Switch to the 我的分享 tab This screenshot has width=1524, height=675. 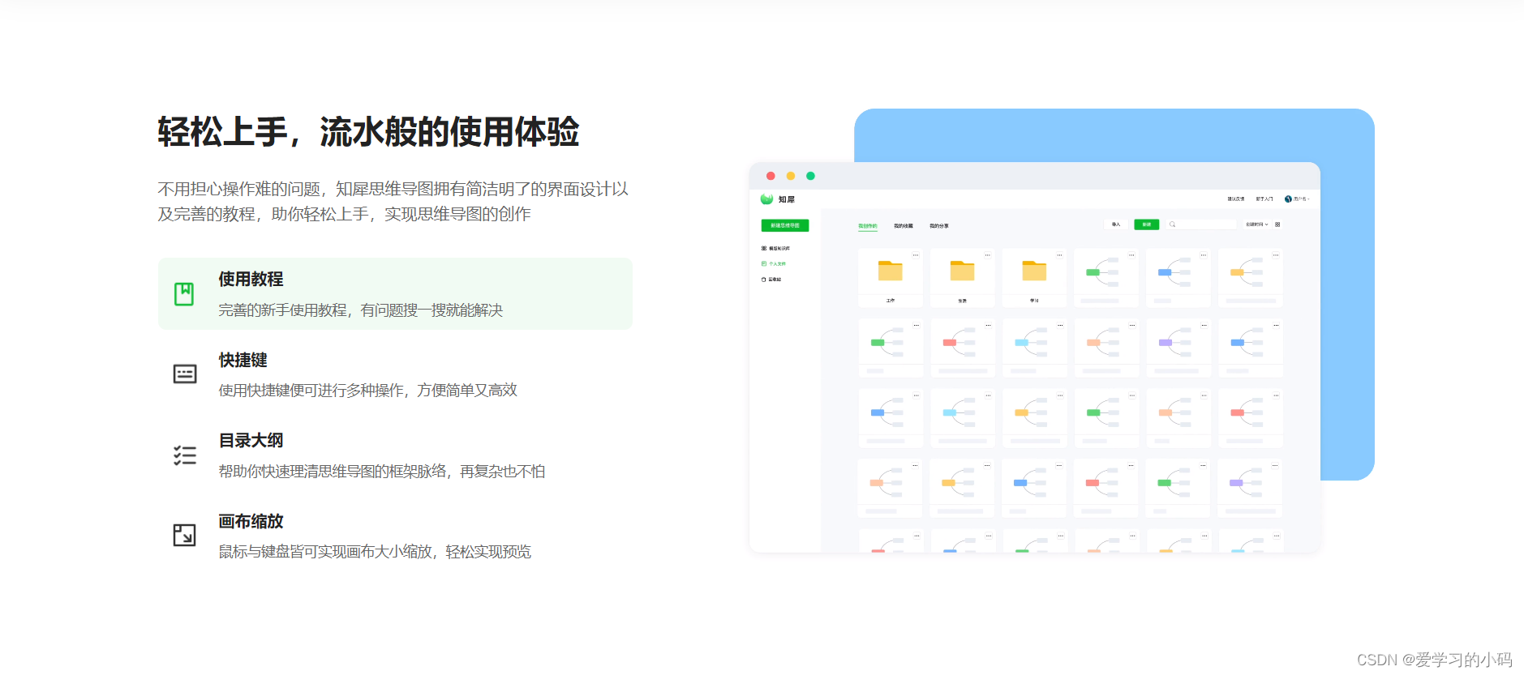[x=939, y=226]
